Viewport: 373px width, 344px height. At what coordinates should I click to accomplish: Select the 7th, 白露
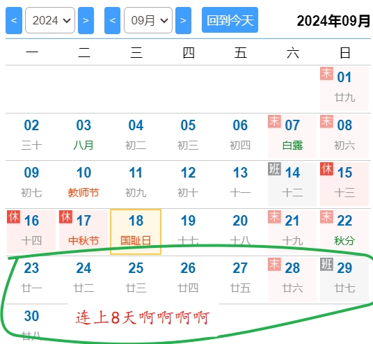coord(292,136)
